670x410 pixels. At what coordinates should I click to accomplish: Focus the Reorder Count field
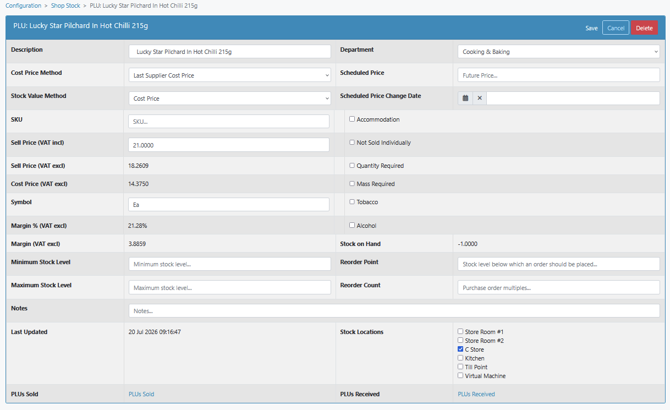click(558, 287)
